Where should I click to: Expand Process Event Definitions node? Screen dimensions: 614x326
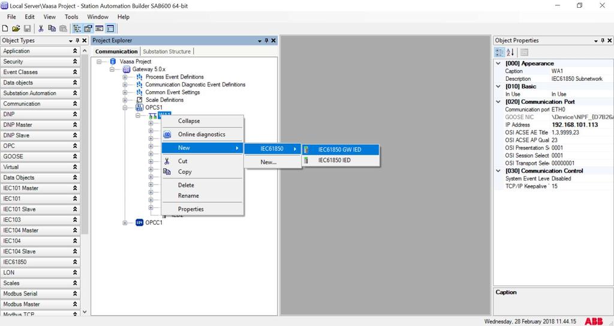tap(125, 77)
